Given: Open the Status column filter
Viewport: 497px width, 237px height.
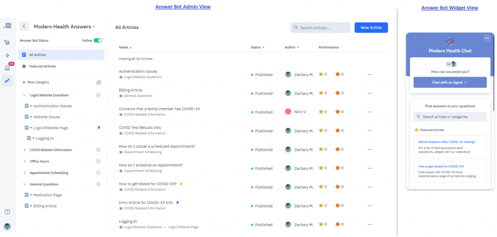Looking at the screenshot, I should click(x=257, y=47).
